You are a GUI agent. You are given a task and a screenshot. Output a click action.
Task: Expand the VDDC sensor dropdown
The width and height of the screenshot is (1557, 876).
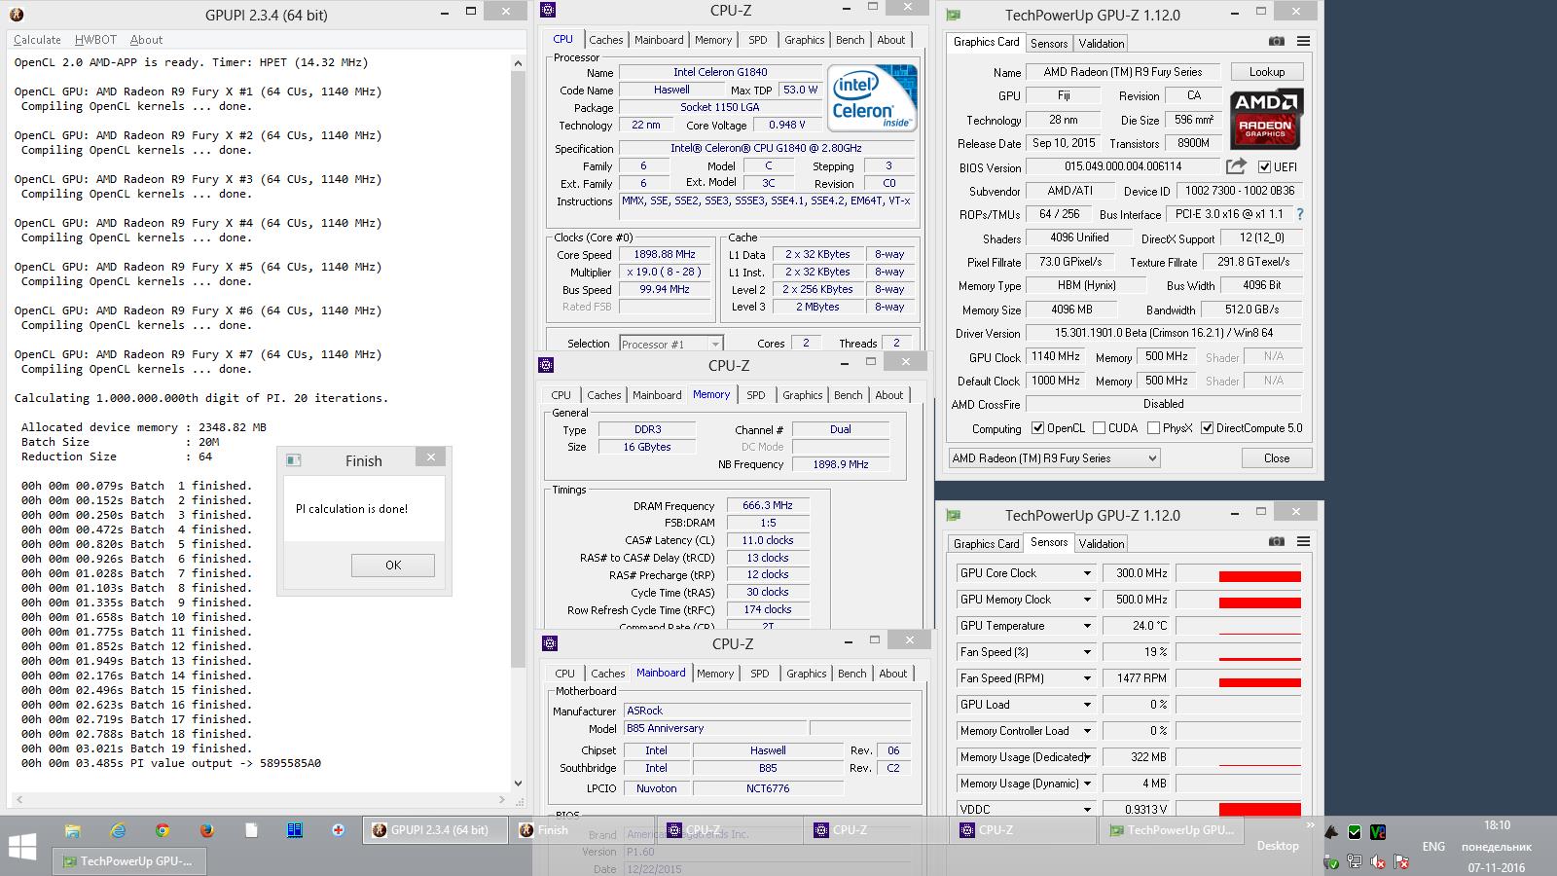(1087, 809)
